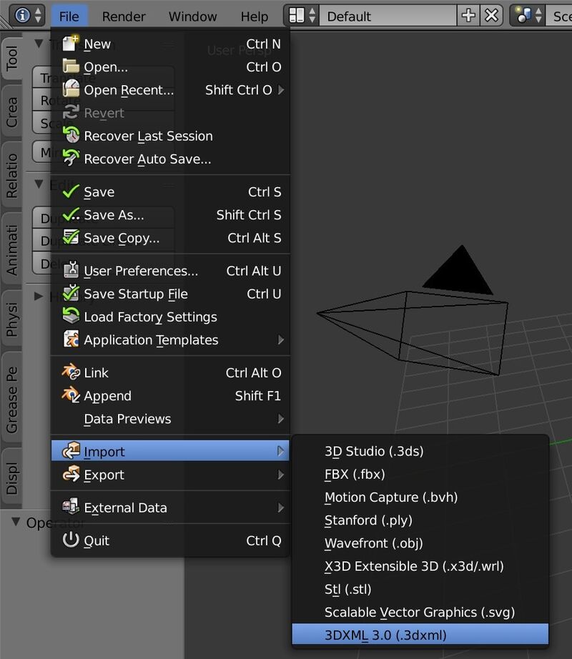Click the Default layout name field
This screenshot has height=659, width=572.
pos(386,16)
